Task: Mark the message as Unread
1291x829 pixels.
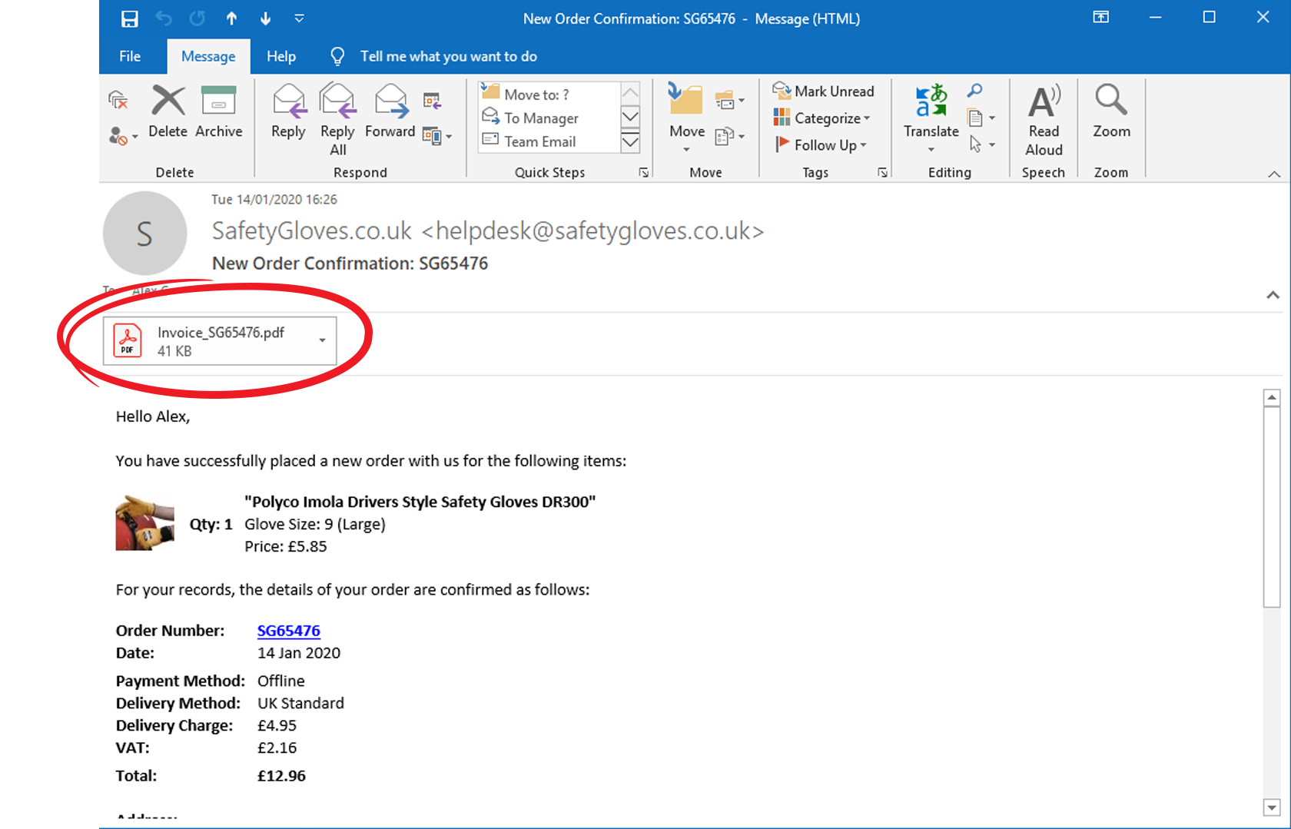Action: pyautogui.click(x=823, y=91)
